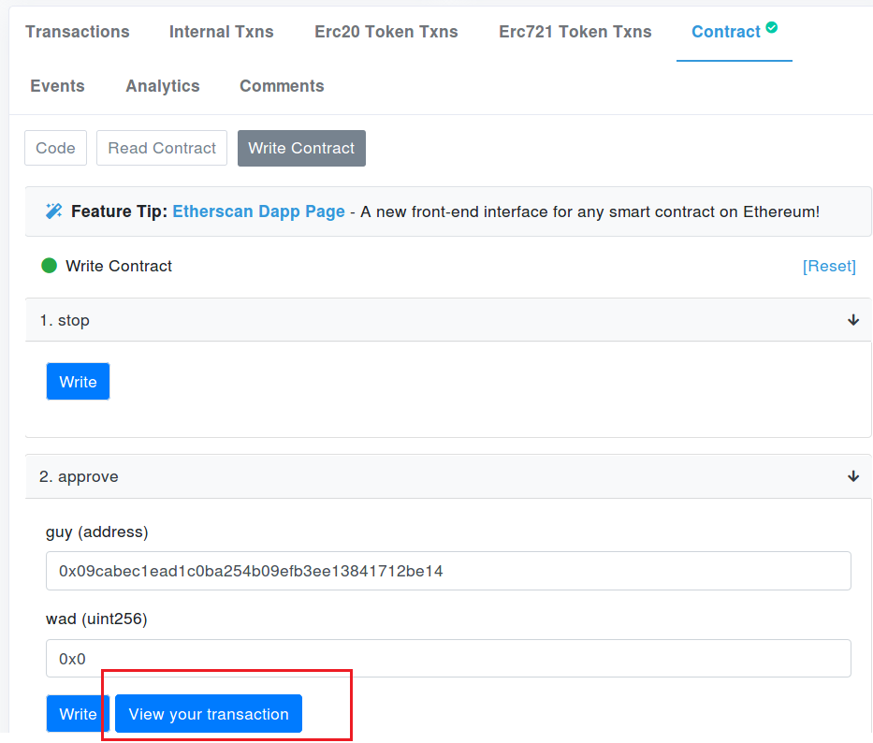Image resolution: width=873 pixels, height=743 pixels.
Task: Open Erc20 Token Txns tab
Action: click(386, 32)
